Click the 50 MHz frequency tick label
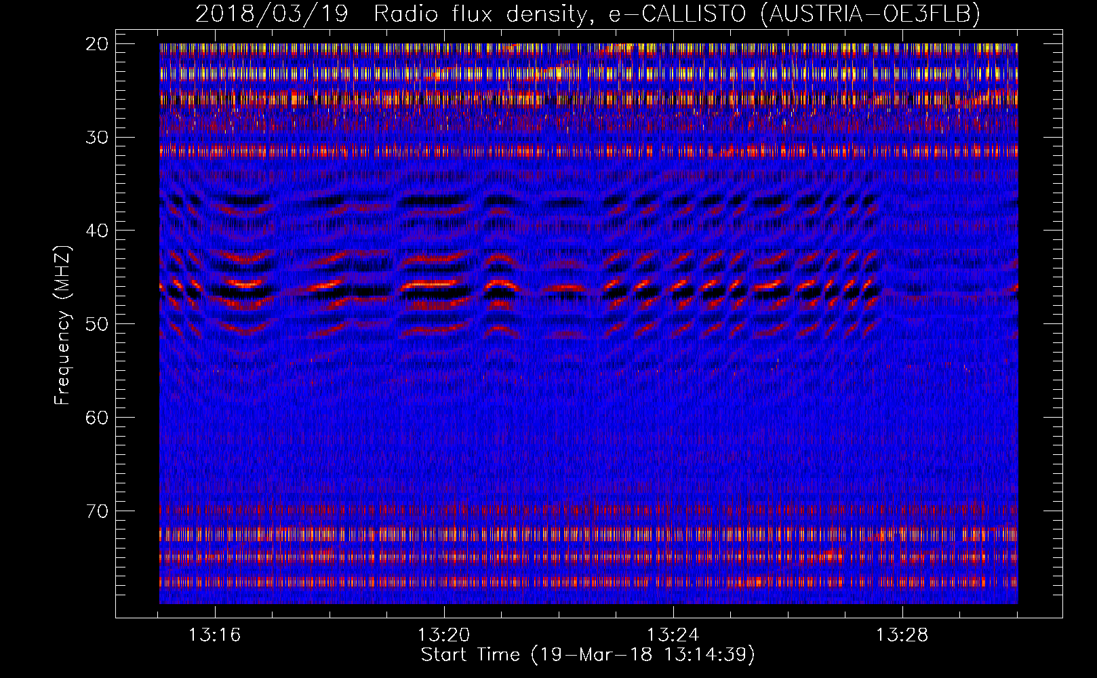Image resolution: width=1097 pixels, height=678 pixels. (98, 324)
